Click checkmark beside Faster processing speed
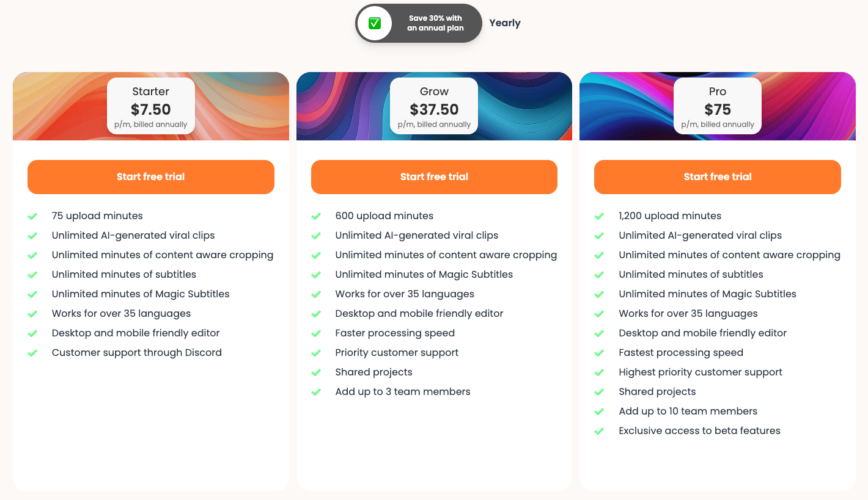This screenshot has height=500, width=868. (316, 333)
